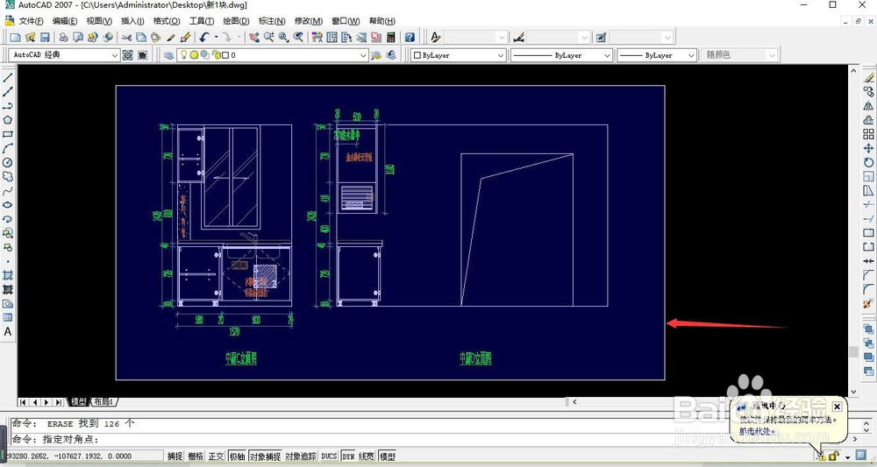The height and width of the screenshot is (467, 877).
Task: Select the Pan realtime hand tool
Action: [254, 38]
